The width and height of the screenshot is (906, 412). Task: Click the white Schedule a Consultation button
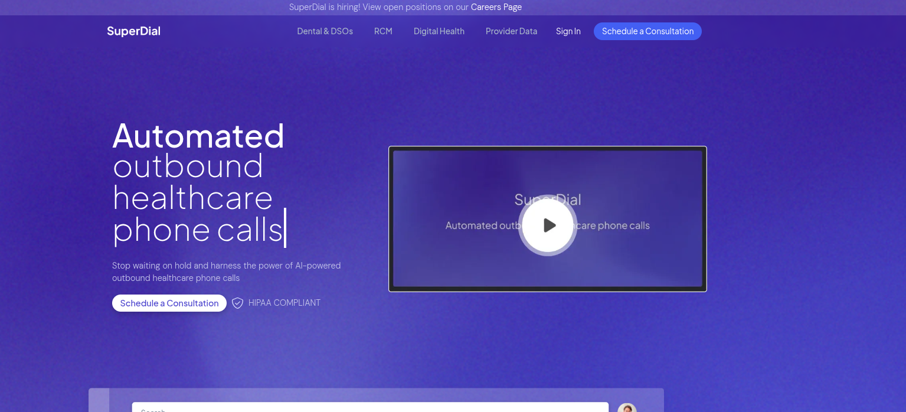(169, 303)
